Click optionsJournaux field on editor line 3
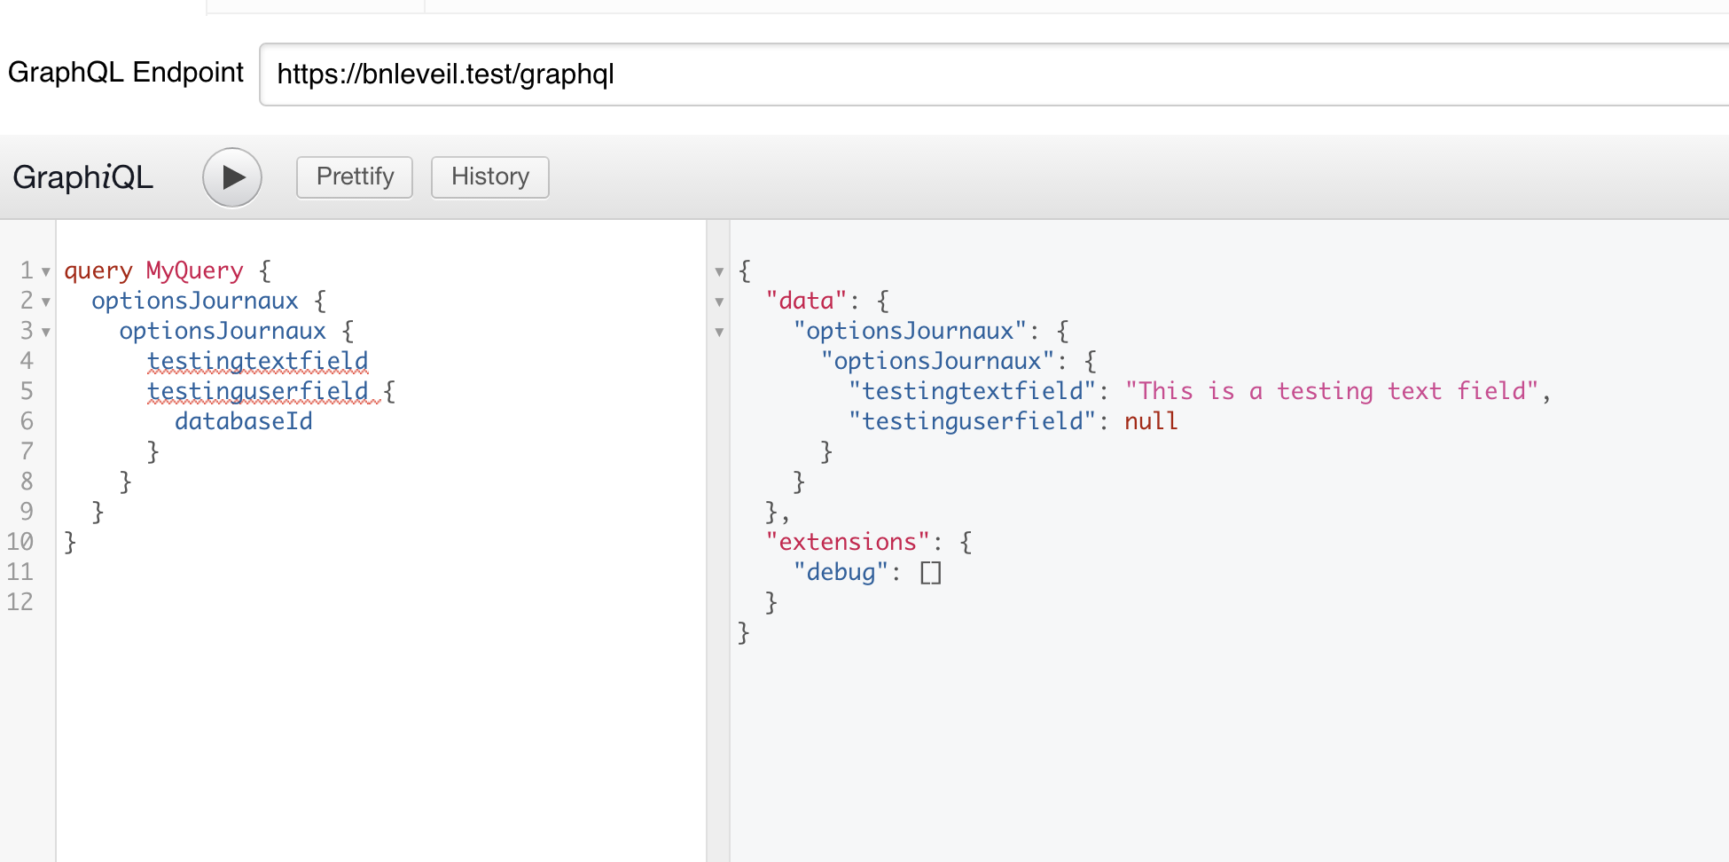 223,331
